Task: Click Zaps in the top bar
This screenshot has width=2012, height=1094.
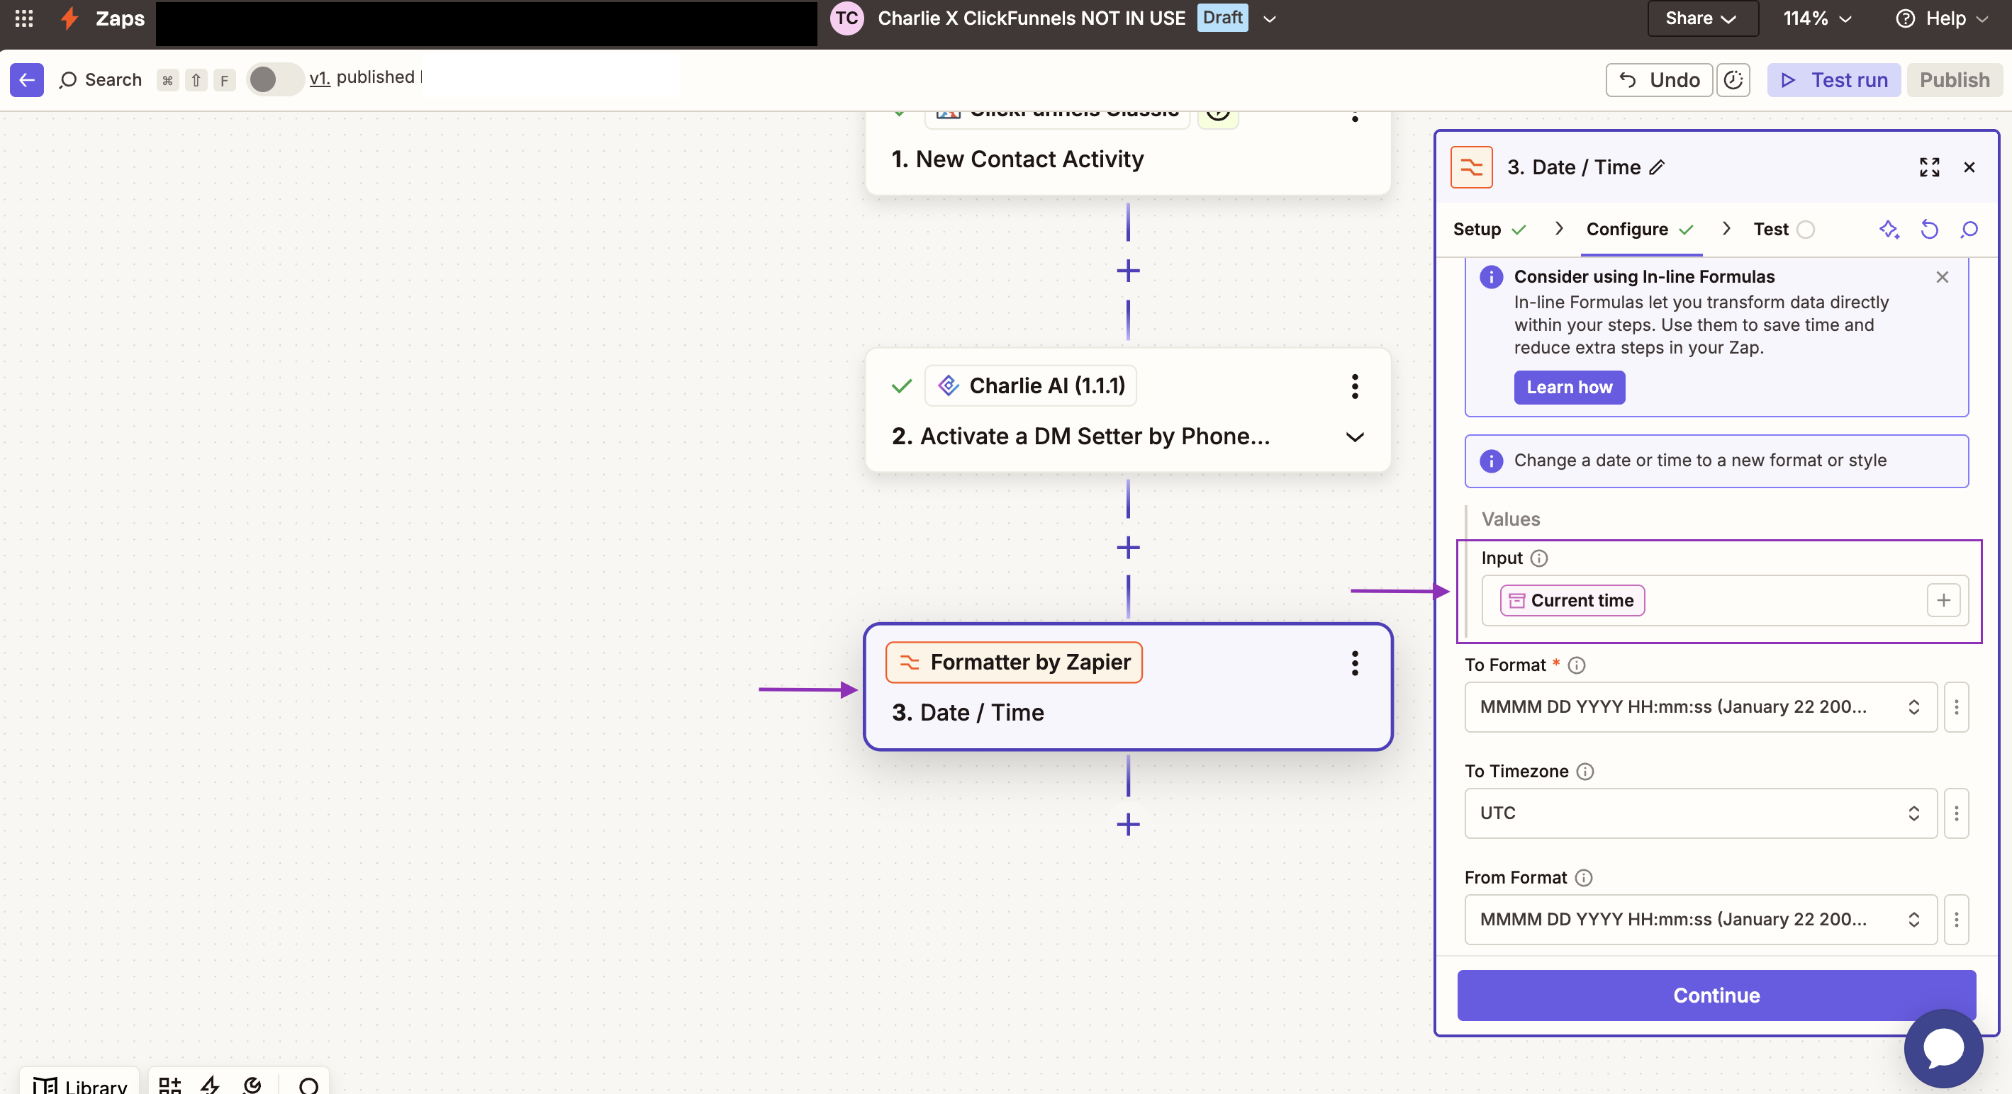Action: 121,18
